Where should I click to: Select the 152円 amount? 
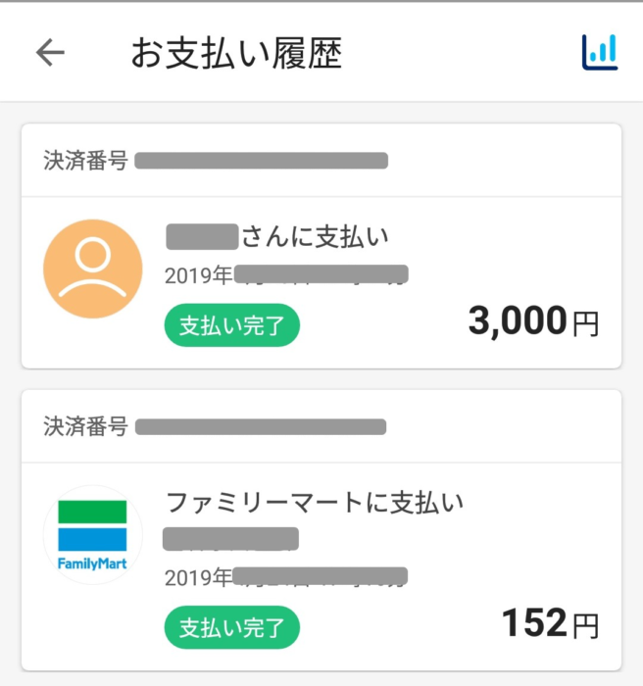pyautogui.click(x=550, y=623)
